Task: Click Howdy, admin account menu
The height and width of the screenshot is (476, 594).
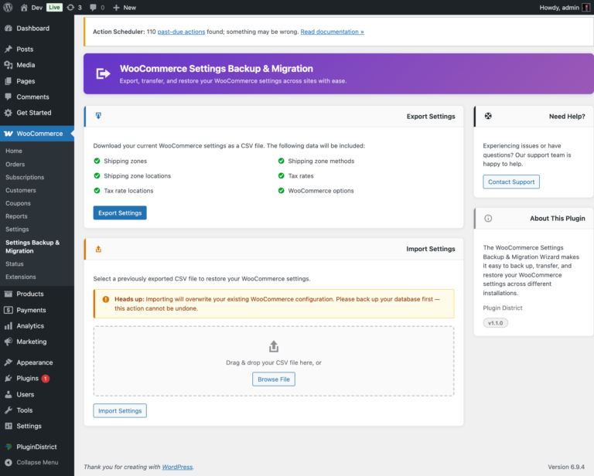Action: click(x=565, y=8)
